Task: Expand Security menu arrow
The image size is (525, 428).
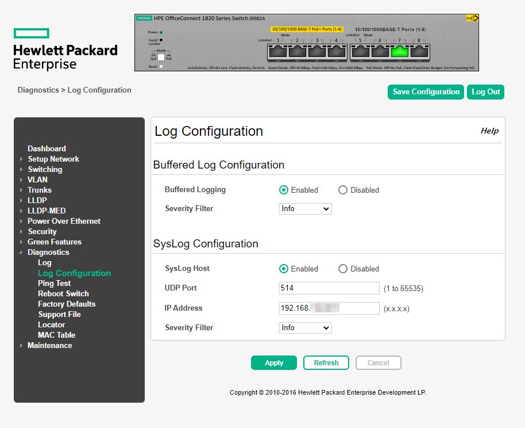Action: (21, 231)
